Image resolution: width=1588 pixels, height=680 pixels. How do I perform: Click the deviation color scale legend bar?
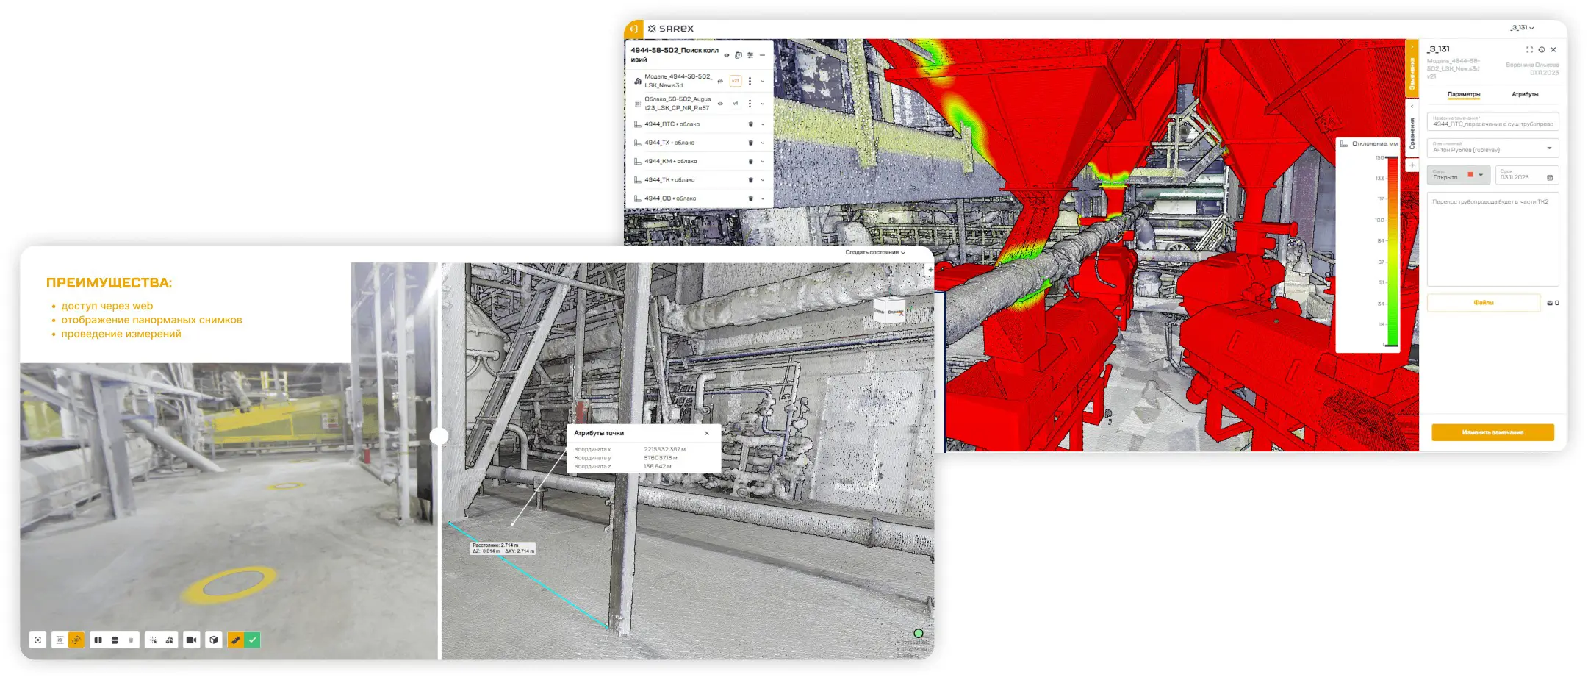pyautogui.click(x=1392, y=250)
